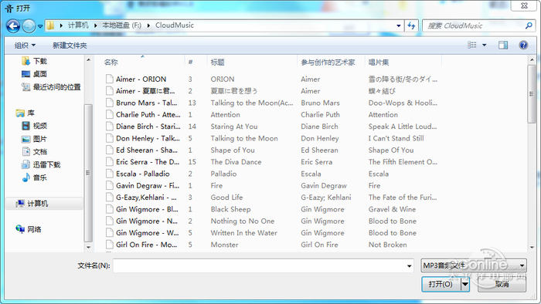Sort by the # track number column
The height and width of the screenshot is (304, 541).
click(x=190, y=62)
